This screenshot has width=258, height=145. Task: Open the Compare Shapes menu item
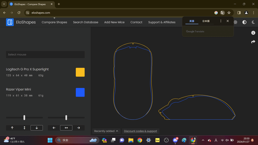click(x=54, y=22)
